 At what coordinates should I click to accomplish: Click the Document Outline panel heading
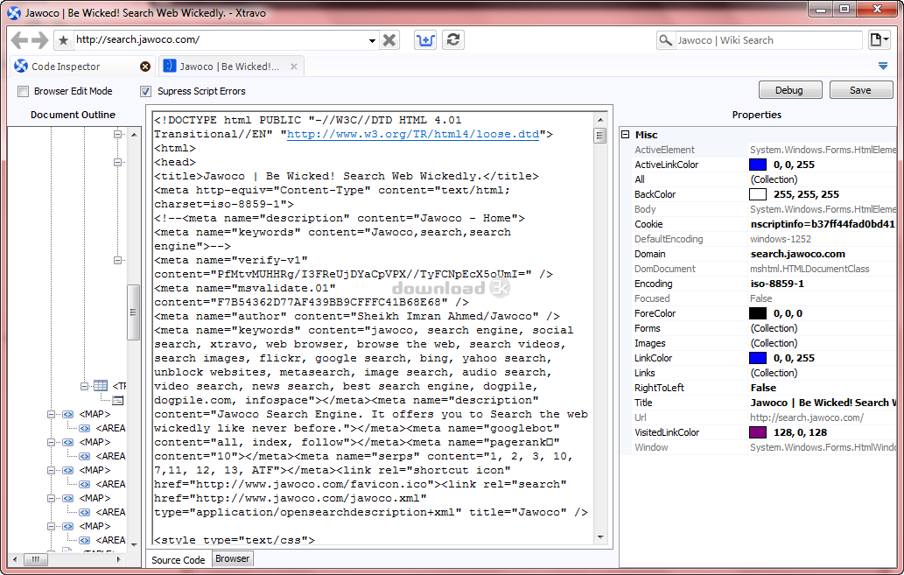[73, 115]
